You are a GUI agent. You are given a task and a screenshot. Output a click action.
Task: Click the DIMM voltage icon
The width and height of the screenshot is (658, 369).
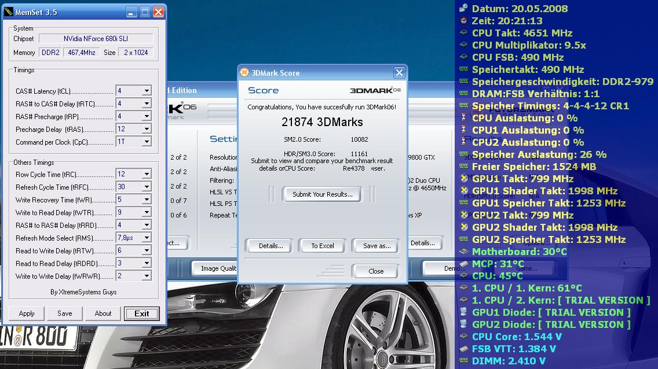tap(463, 360)
